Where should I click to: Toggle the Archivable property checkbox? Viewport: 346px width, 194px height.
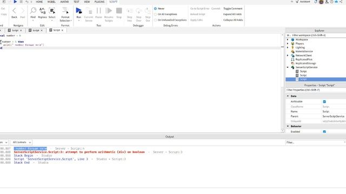point(324,102)
